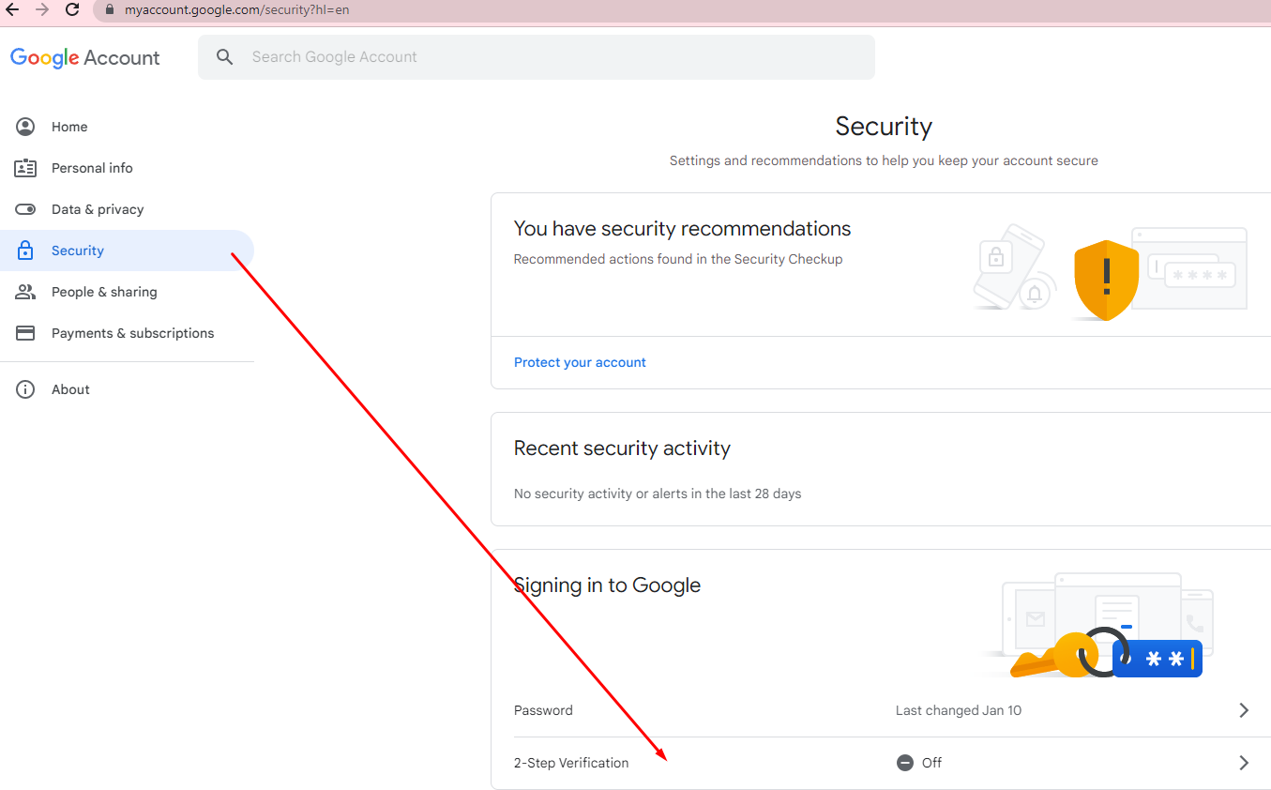Reload the page with refresh icon
The width and height of the screenshot is (1271, 790).
tap(72, 9)
